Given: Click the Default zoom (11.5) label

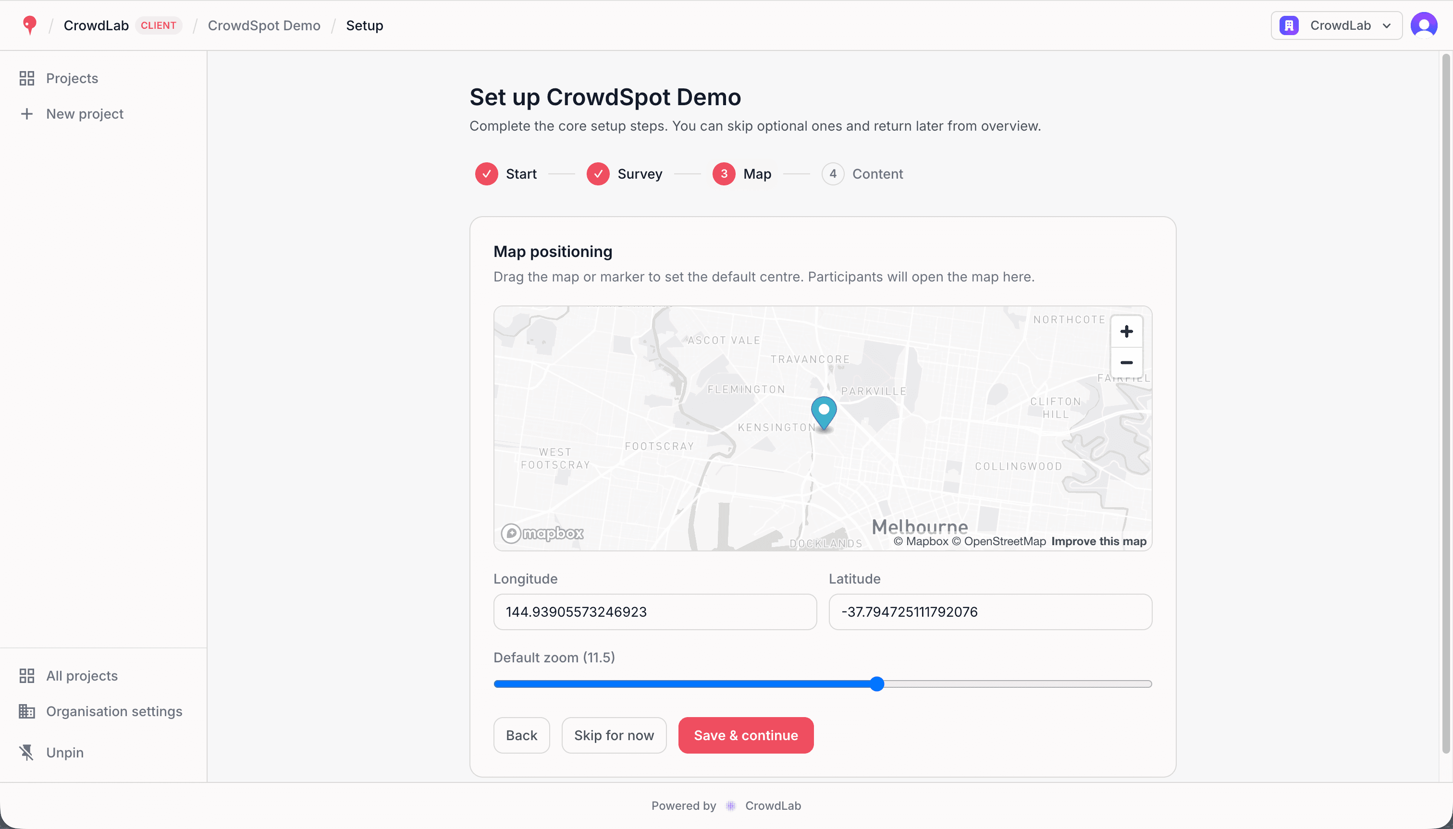Looking at the screenshot, I should tap(554, 658).
